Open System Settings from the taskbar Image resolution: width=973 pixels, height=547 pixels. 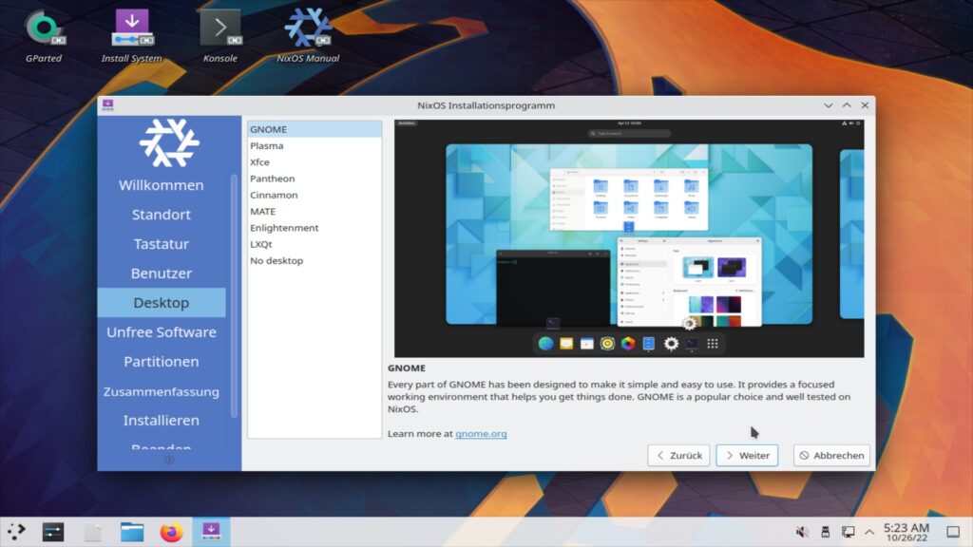click(x=53, y=532)
